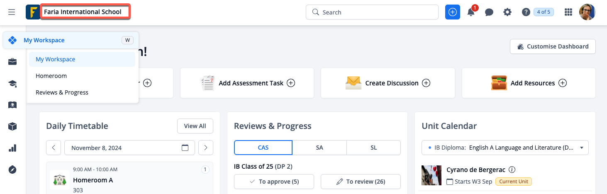Open the messages chat bubble icon
The image size is (607, 194).
[489, 12]
